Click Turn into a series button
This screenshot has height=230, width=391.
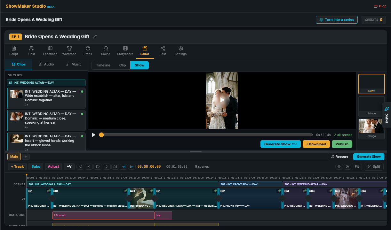[x=337, y=19]
